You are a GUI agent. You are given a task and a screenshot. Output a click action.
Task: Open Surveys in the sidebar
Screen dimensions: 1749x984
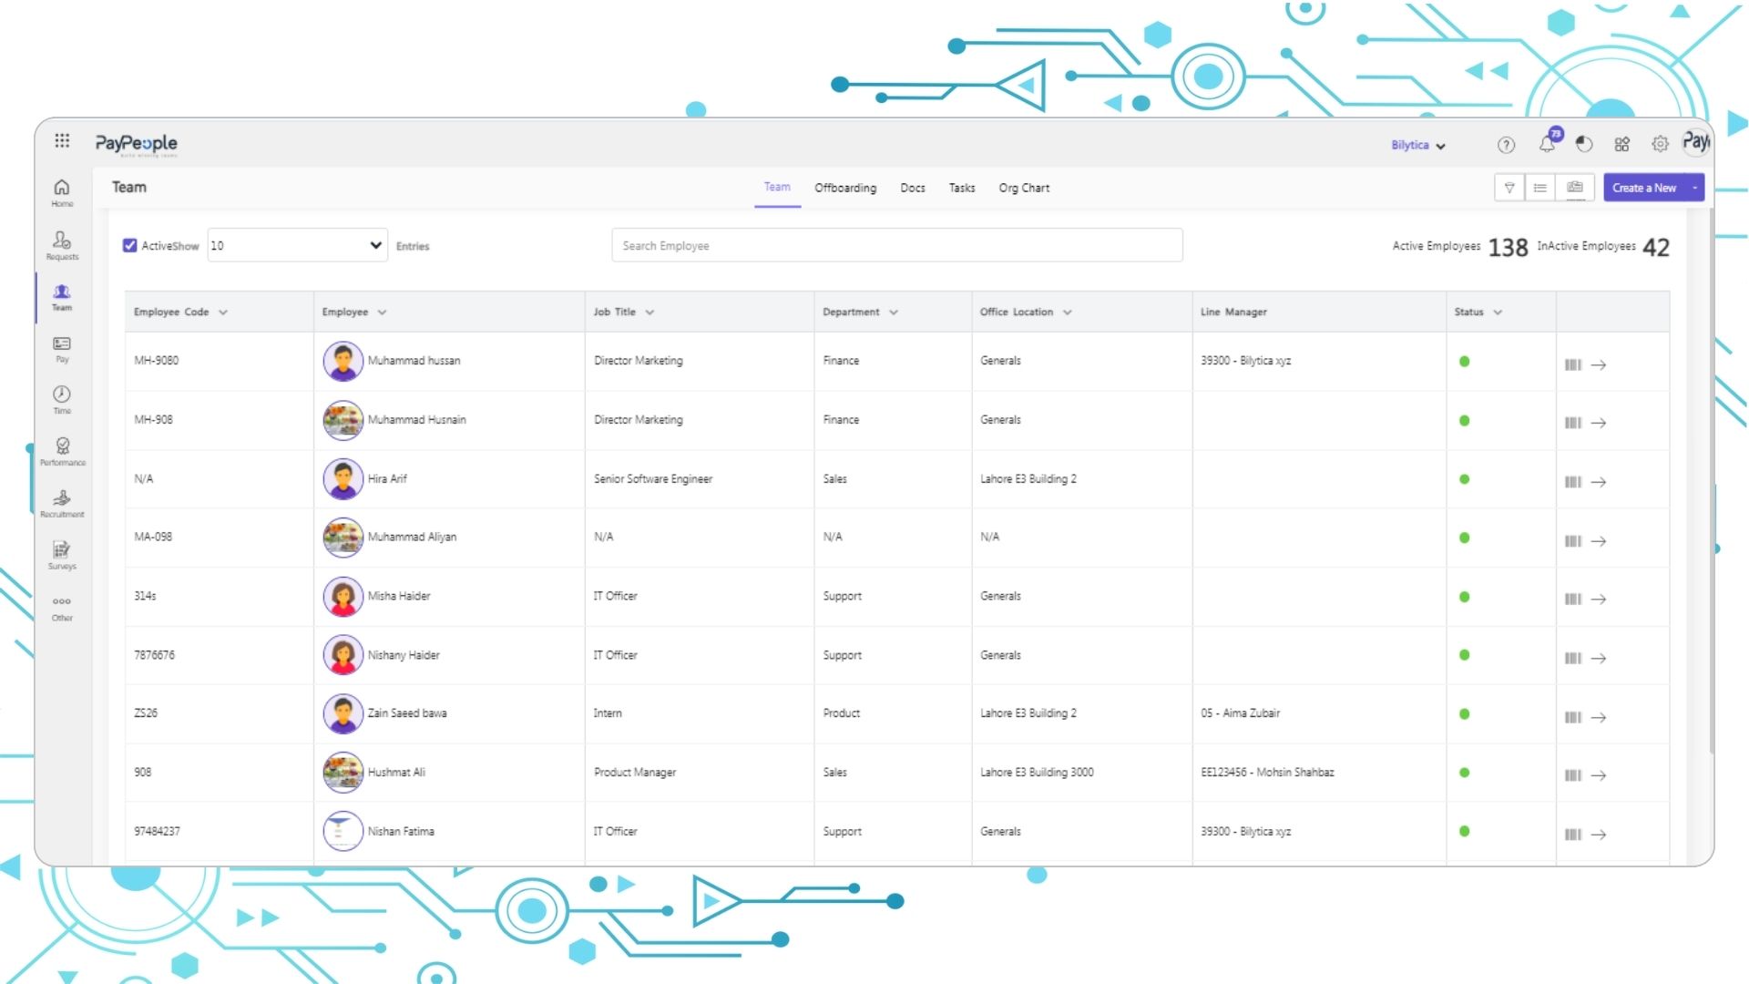pyautogui.click(x=62, y=556)
